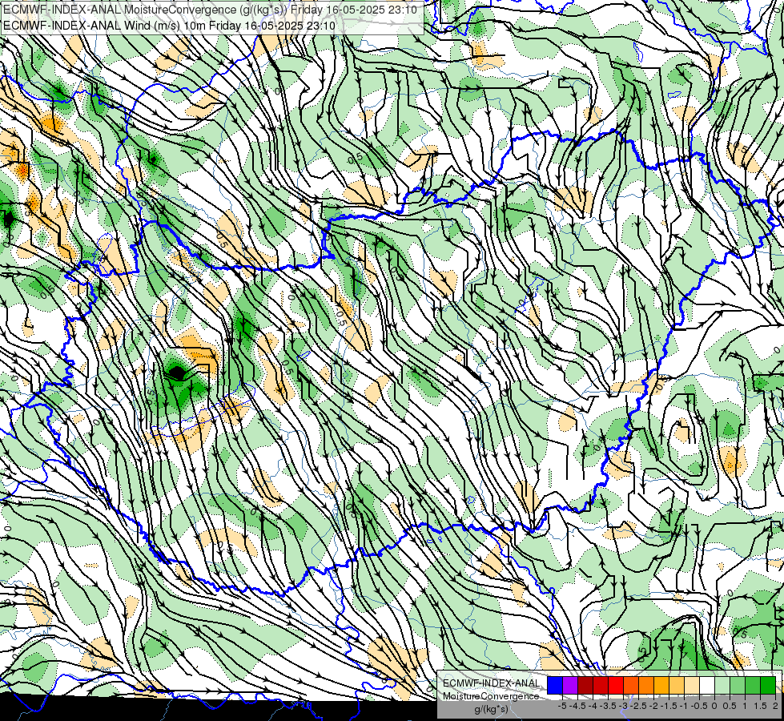784x721 pixels.
Task: Click the legend tick label -0.5
Action: [x=699, y=706]
